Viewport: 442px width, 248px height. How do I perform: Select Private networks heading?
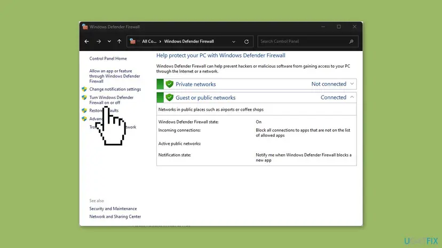pyautogui.click(x=195, y=84)
